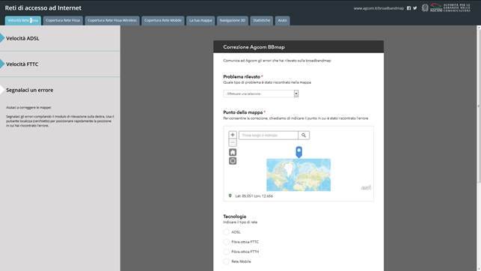This screenshot has width=481, height=271.
Task: Select the Fibra ottica FTTC option
Action: [227, 242]
